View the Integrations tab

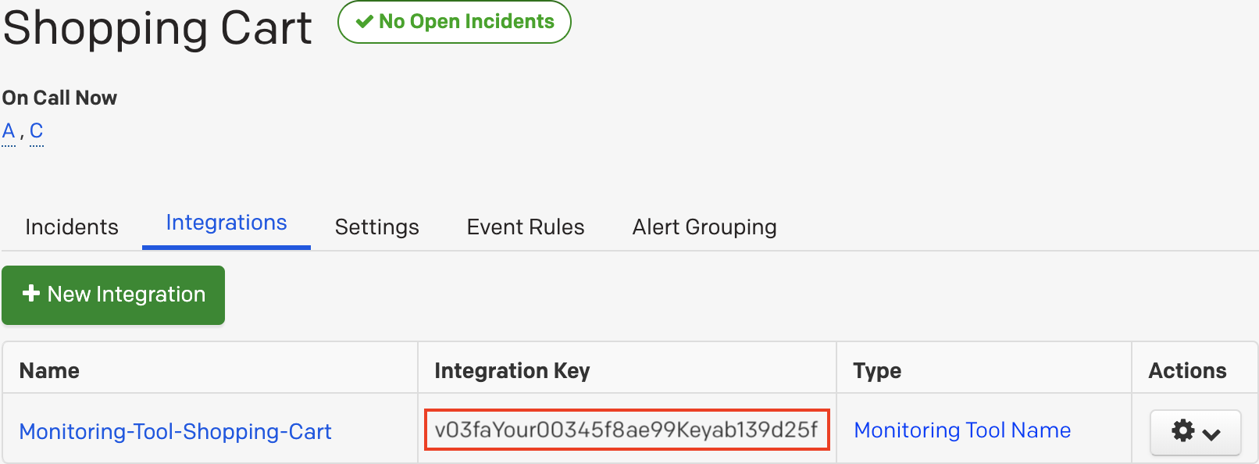tap(226, 223)
